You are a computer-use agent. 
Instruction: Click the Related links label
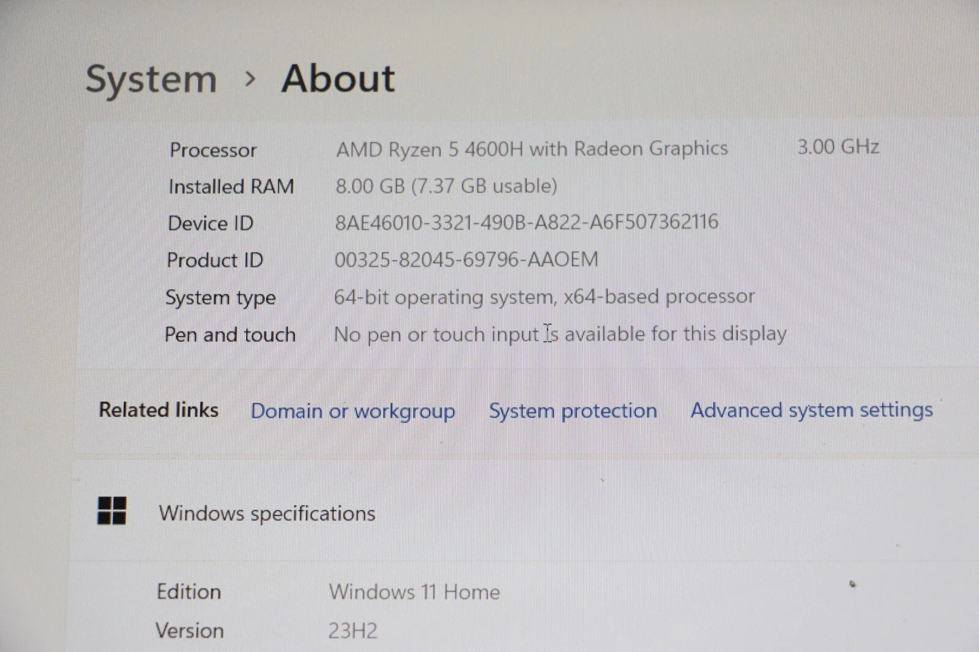point(158,410)
